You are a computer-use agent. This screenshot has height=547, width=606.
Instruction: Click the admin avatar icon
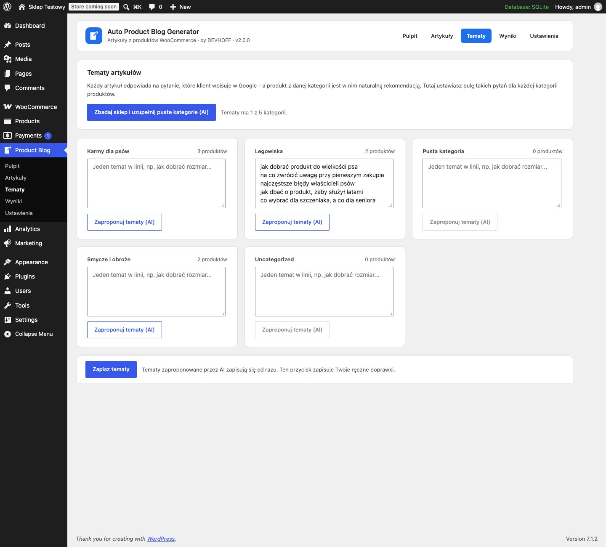[598, 7]
